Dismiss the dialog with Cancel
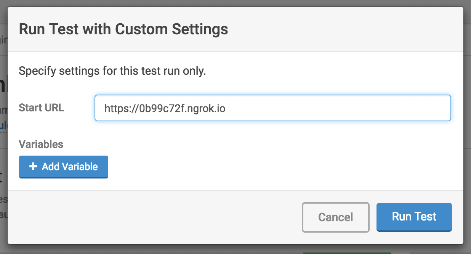Screen dimensions: 471x254 click(335, 217)
